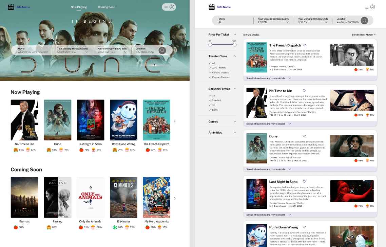Image resolution: width=386 pixels, height=247 pixels.
Task: Click the tomato score icon in The French Dispatch result
Action: 356,69
